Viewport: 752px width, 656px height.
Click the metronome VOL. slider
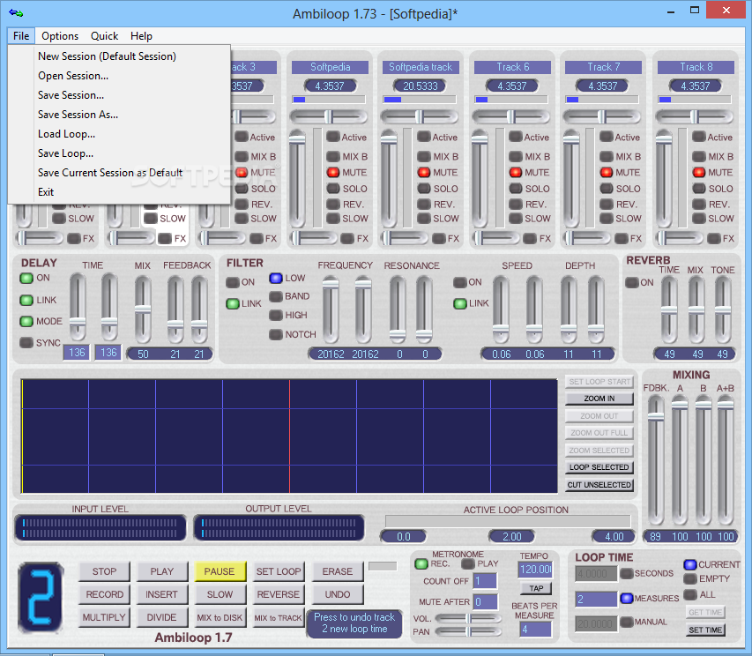click(x=468, y=619)
